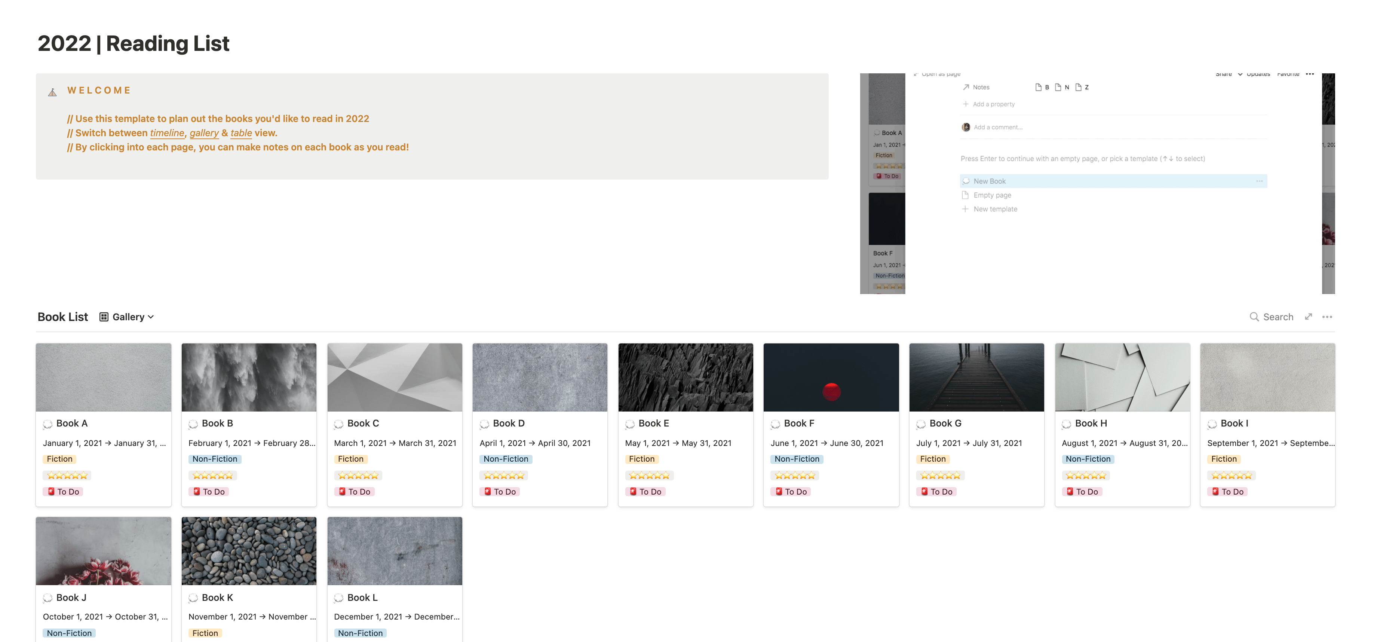This screenshot has width=1377, height=642.
Task: Select the Empty page template option
Action: point(993,195)
